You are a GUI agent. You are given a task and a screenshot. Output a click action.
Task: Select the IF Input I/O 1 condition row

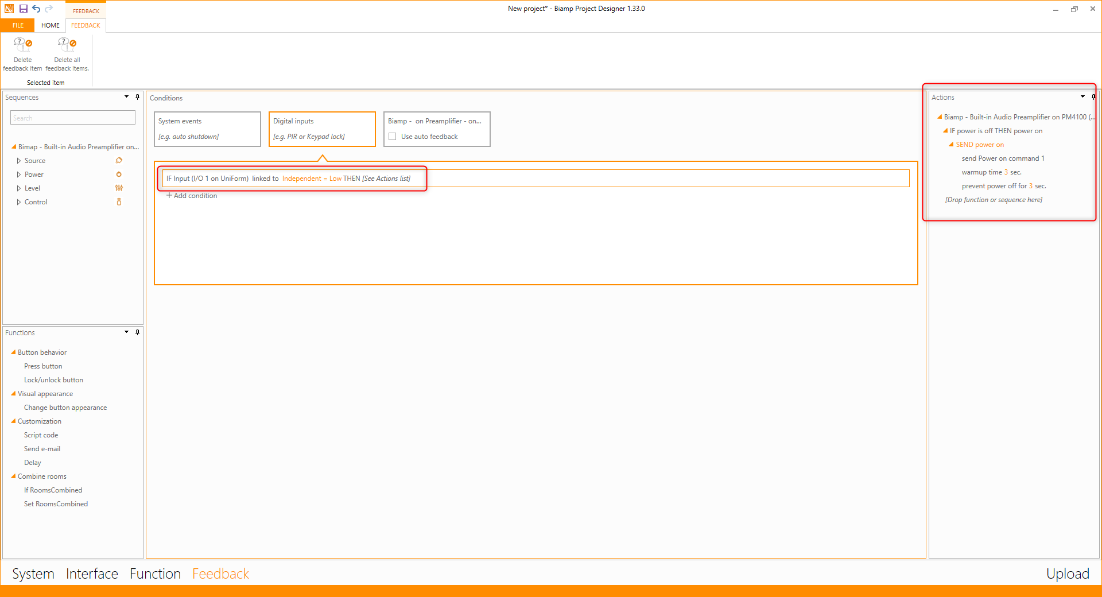[x=536, y=179]
